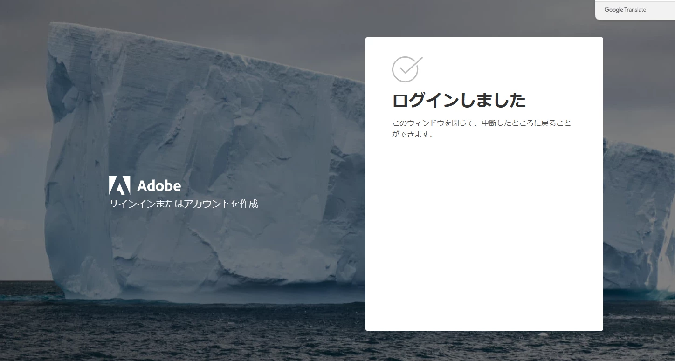Viewport: 675px width, 361px height.
Task: Click the アカウントを作成 text
Action: click(x=220, y=204)
